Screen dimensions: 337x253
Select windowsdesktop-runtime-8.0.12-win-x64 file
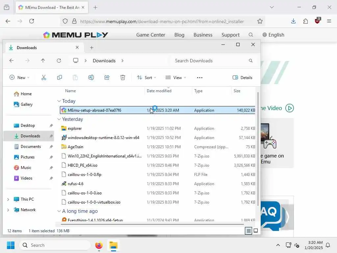tap(157, 138)
